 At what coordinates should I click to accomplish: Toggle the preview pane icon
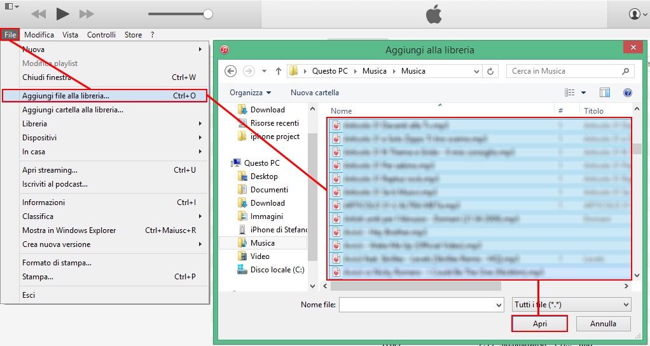(x=605, y=93)
